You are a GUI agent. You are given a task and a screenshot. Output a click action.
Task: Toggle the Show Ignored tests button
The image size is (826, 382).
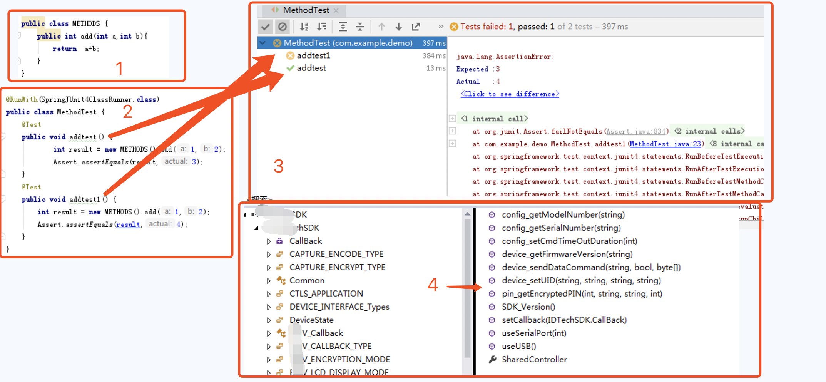(x=283, y=27)
